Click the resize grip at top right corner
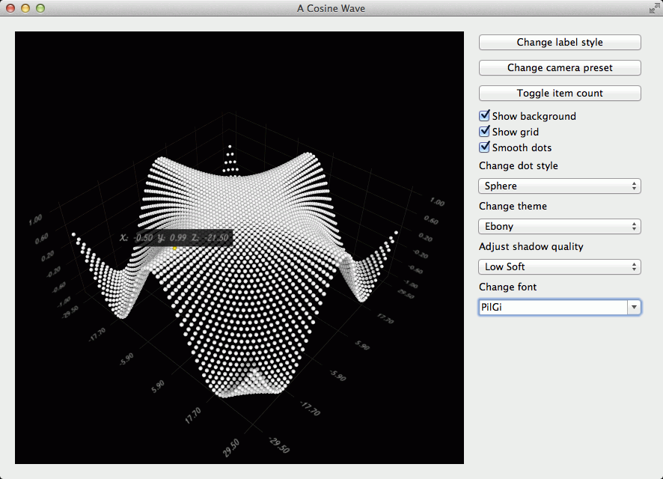The height and width of the screenshot is (479, 663). pos(653,8)
